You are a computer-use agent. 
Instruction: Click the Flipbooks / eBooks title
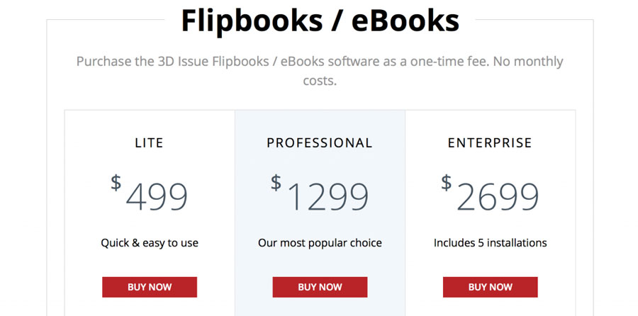coord(320,21)
